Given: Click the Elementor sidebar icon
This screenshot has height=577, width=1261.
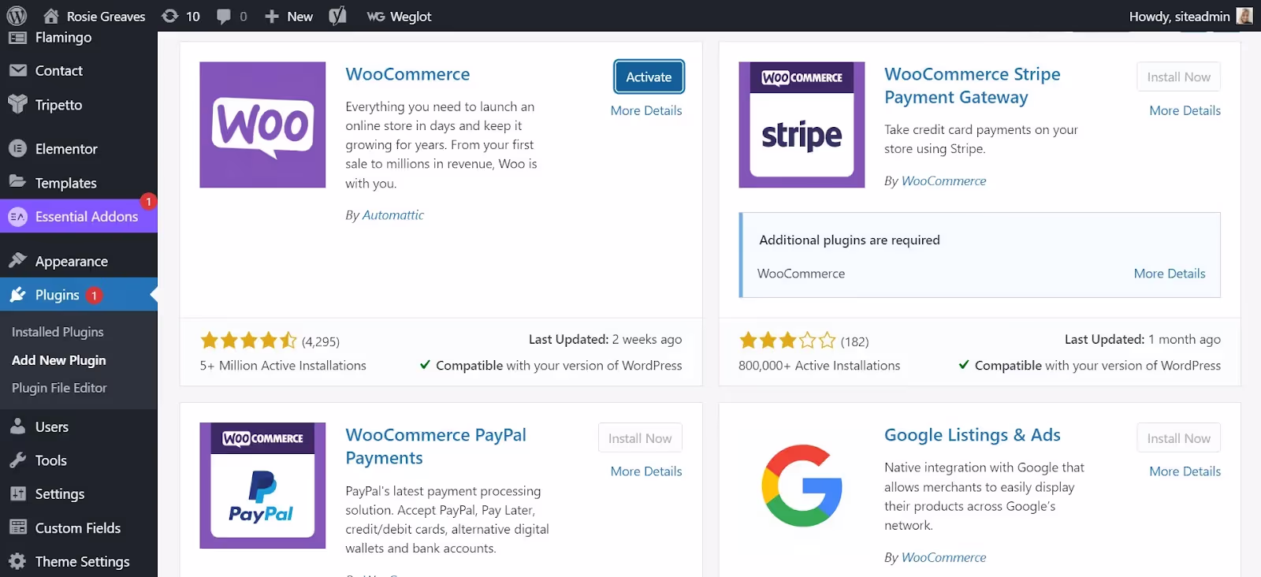Looking at the screenshot, I should tap(17, 148).
